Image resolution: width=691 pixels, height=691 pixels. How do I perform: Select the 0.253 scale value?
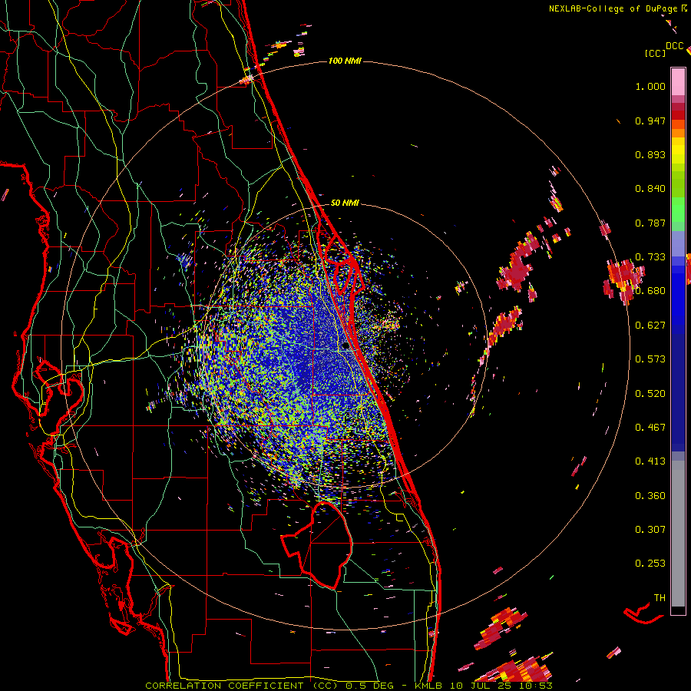(650, 564)
